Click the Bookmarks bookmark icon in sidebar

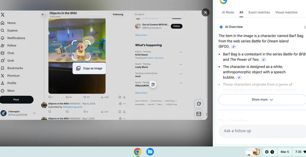(2, 68)
